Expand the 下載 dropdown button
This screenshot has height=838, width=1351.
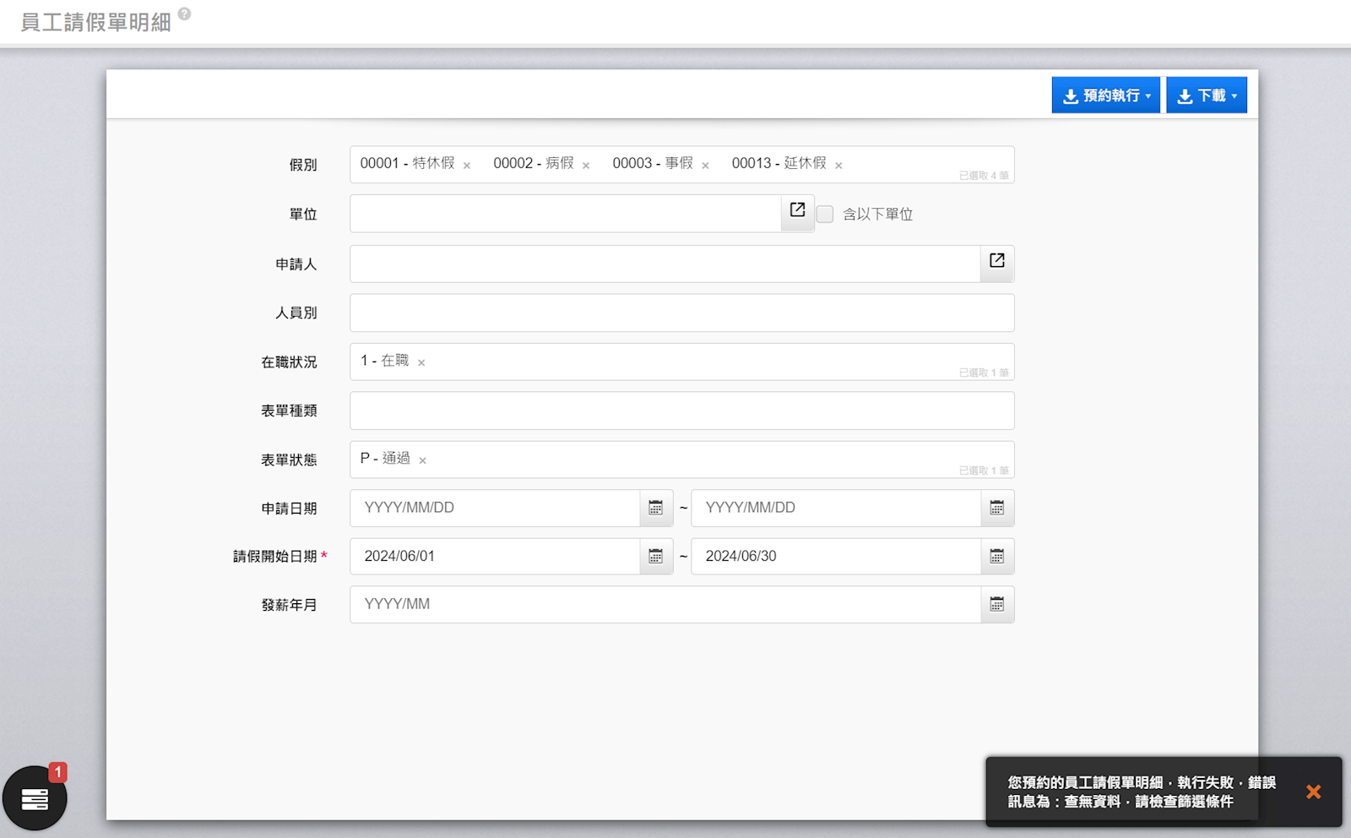[x=1206, y=95]
